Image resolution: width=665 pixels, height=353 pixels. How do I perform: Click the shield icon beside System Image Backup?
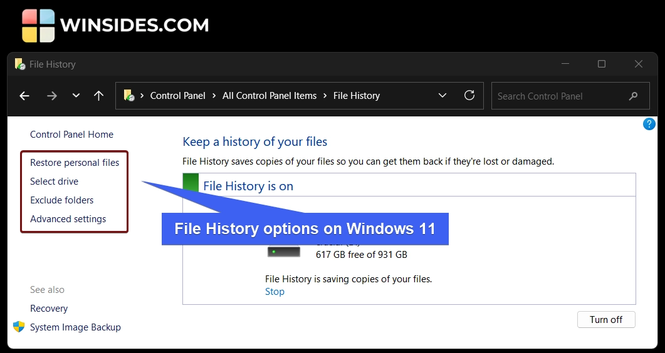pyautogui.click(x=19, y=327)
